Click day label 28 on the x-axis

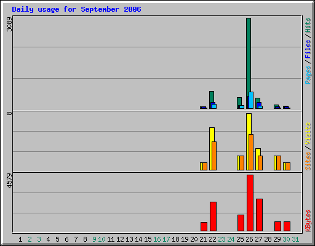268,239
